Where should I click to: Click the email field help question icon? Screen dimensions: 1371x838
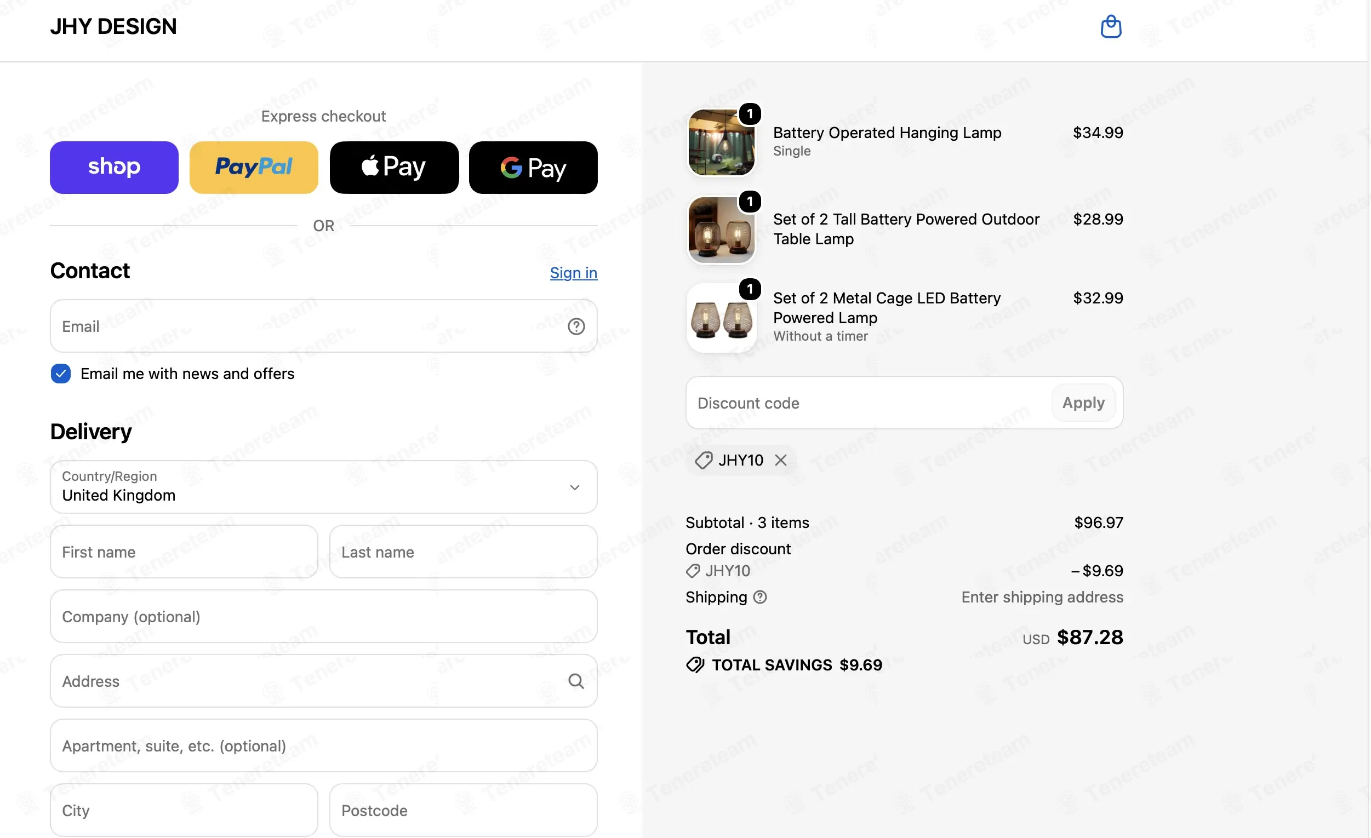576,326
